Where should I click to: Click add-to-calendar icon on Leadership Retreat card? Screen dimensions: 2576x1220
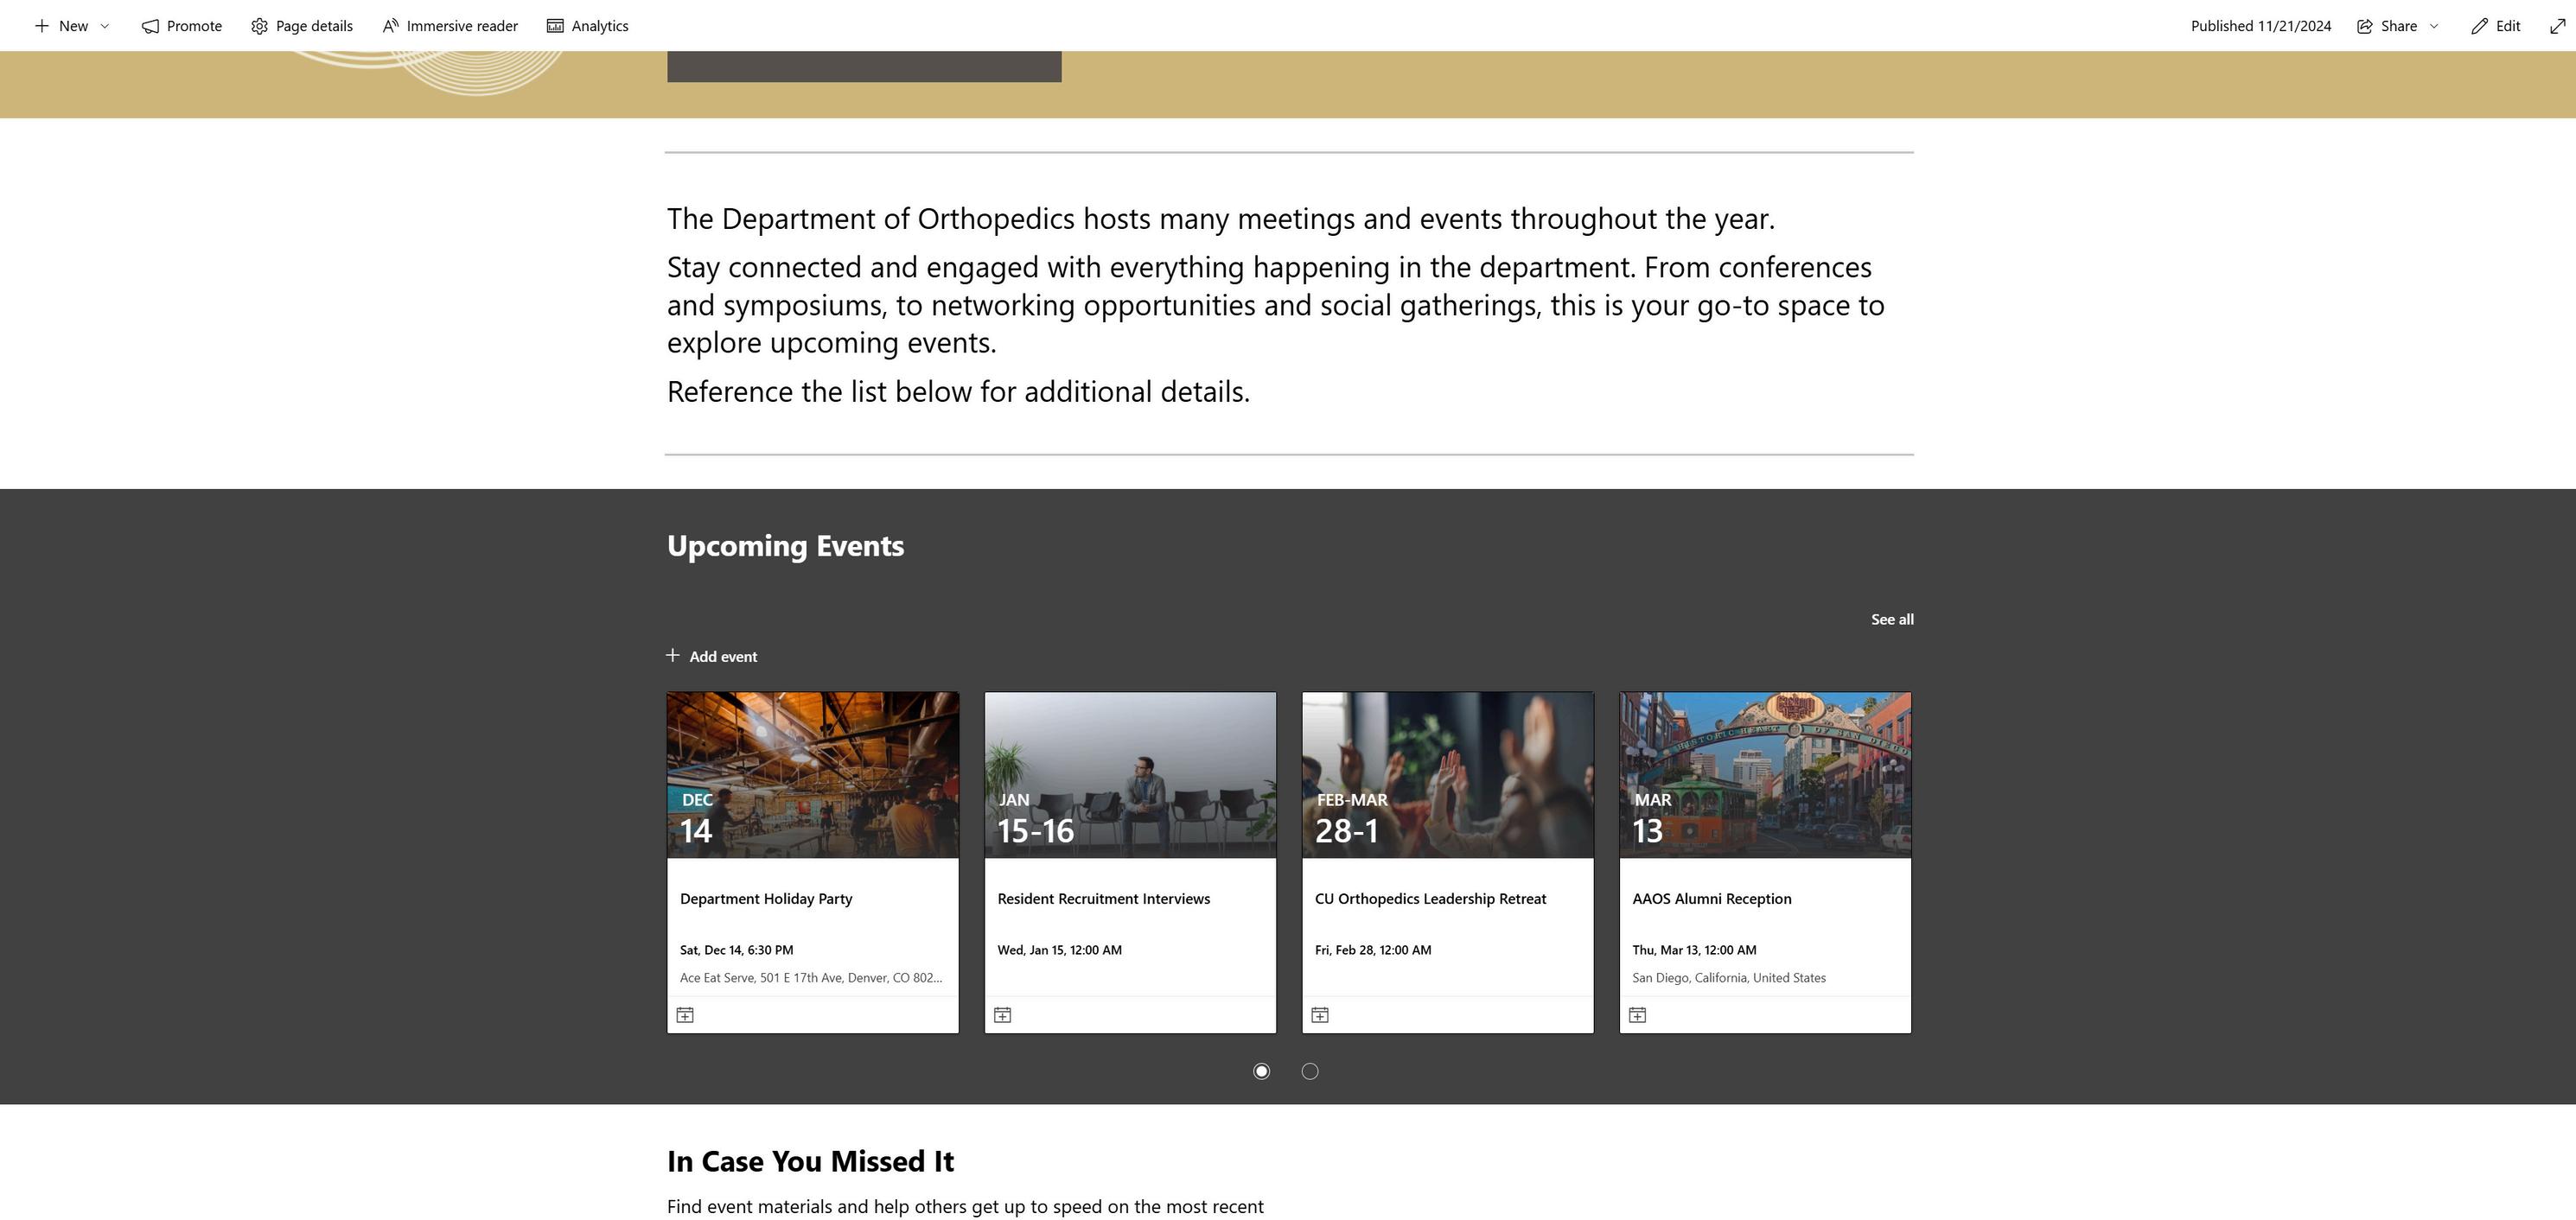(1320, 1015)
